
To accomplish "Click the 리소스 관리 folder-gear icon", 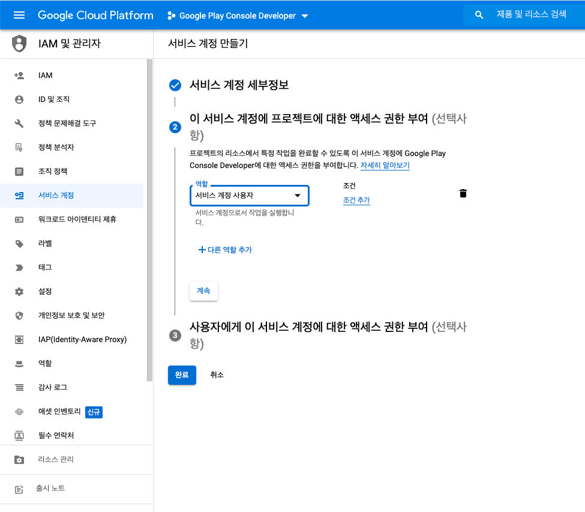I will pos(19,460).
